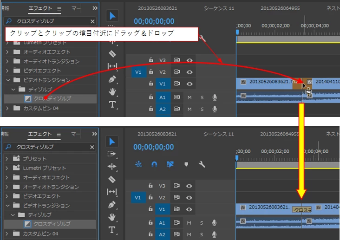
Task: Solo track A1 in upper screenshot
Action: pos(202,97)
